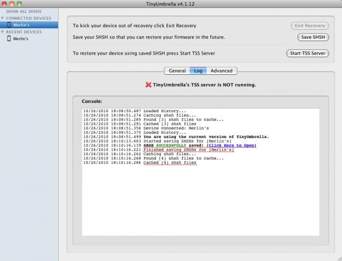Click the iPhone icon under Recent Devices
The height and width of the screenshot is (261, 342).
coord(9,39)
